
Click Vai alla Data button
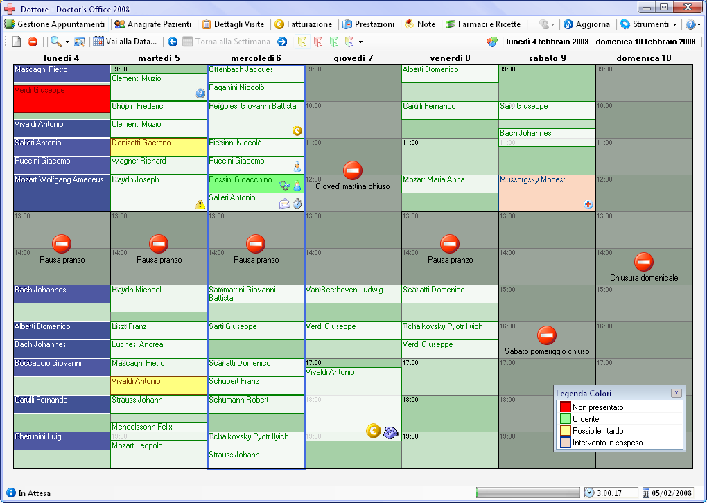pos(125,42)
